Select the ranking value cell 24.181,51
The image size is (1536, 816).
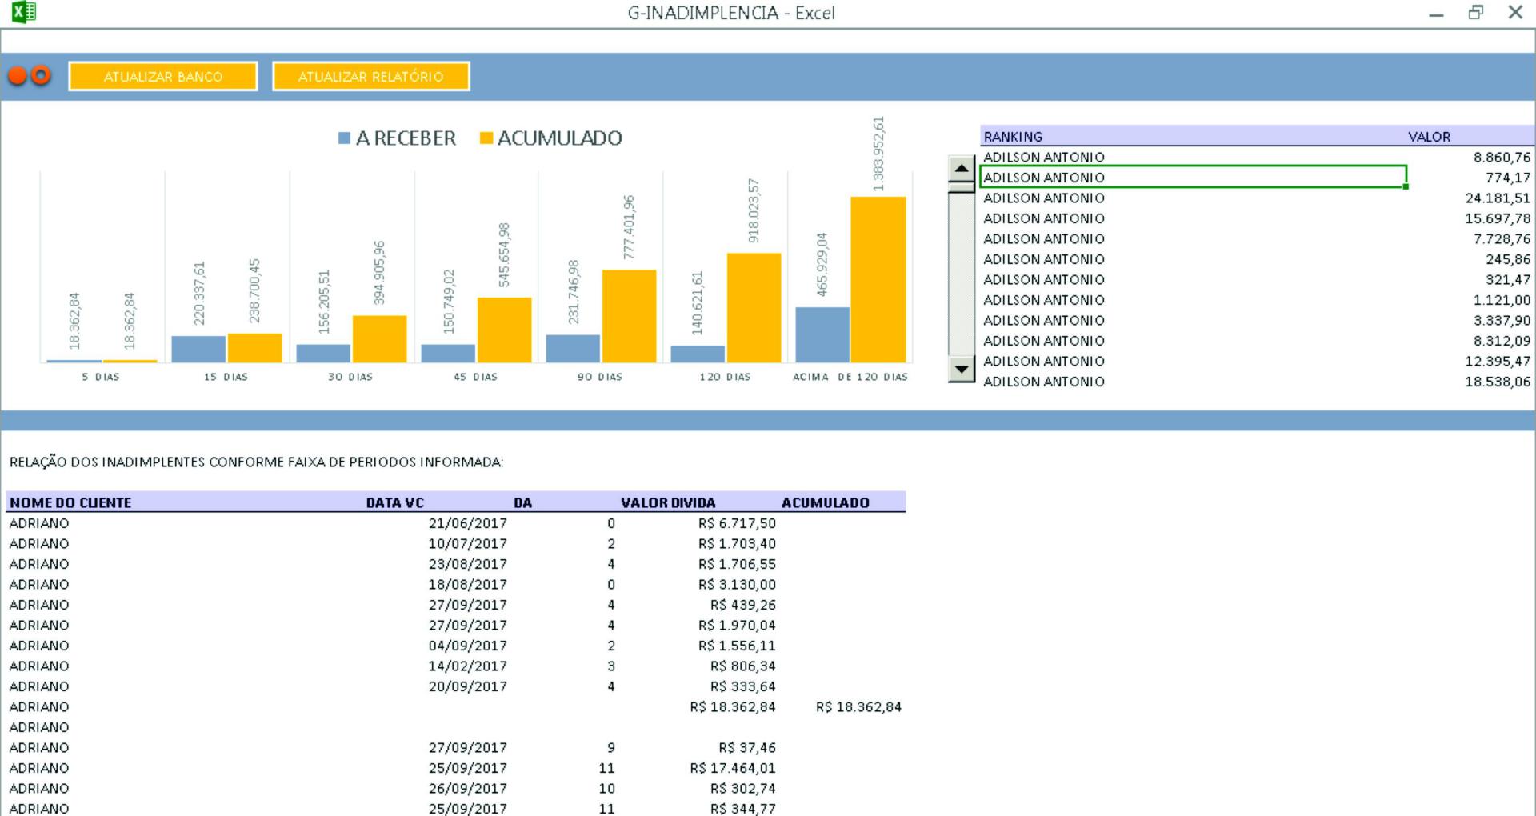(x=1498, y=198)
